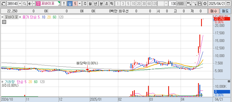Screen dimensions: 232x102
Task: Select 월 monthly chart tab
Action: 90,4
